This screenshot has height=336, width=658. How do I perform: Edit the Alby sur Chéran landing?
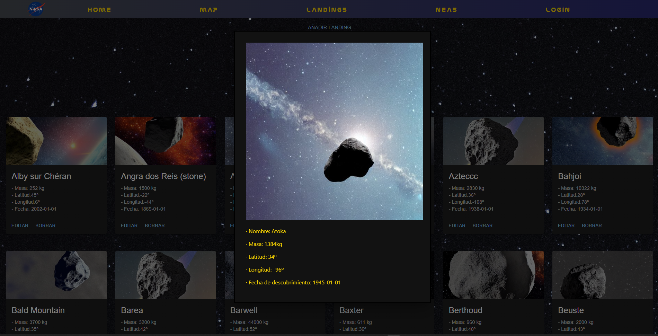[x=20, y=226]
